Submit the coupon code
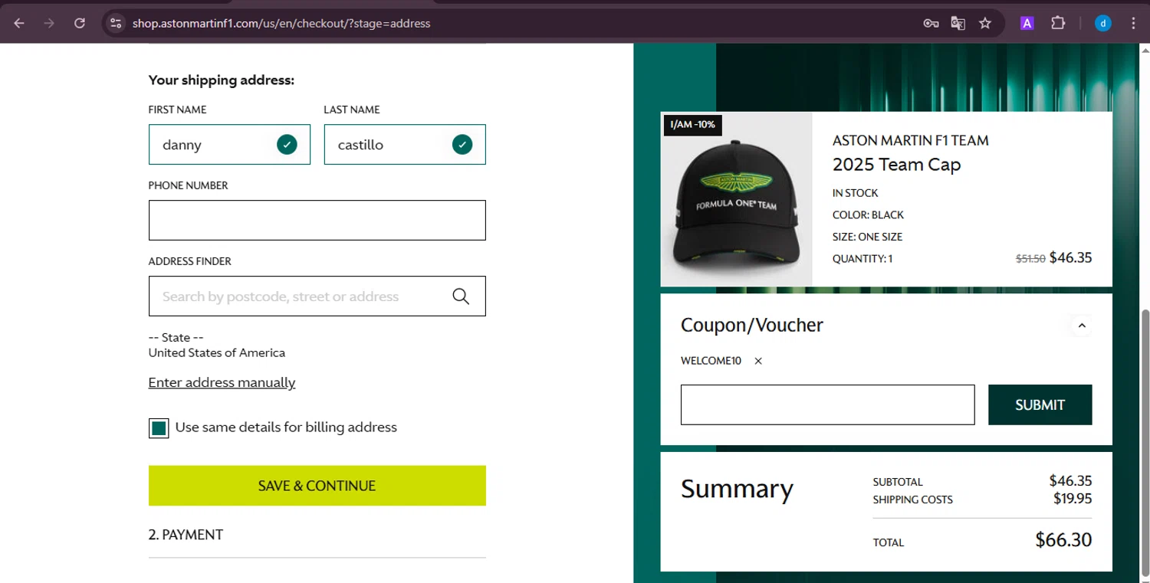 1040,404
